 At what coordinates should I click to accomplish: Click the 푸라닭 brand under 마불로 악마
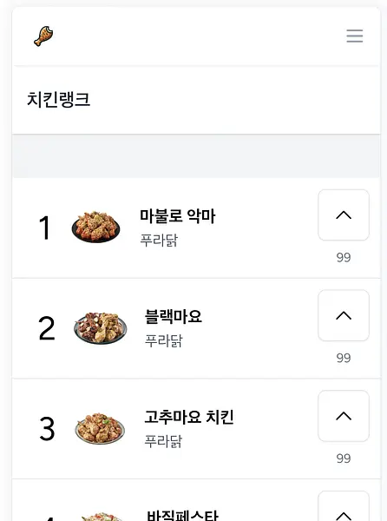[159, 240]
